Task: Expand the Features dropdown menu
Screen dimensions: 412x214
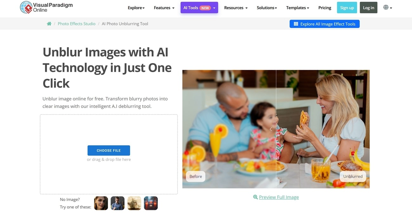Action: click(164, 8)
